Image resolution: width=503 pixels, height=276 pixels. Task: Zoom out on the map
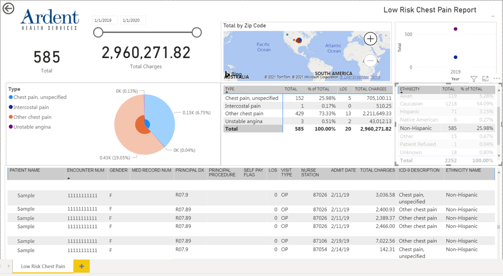pos(370,61)
